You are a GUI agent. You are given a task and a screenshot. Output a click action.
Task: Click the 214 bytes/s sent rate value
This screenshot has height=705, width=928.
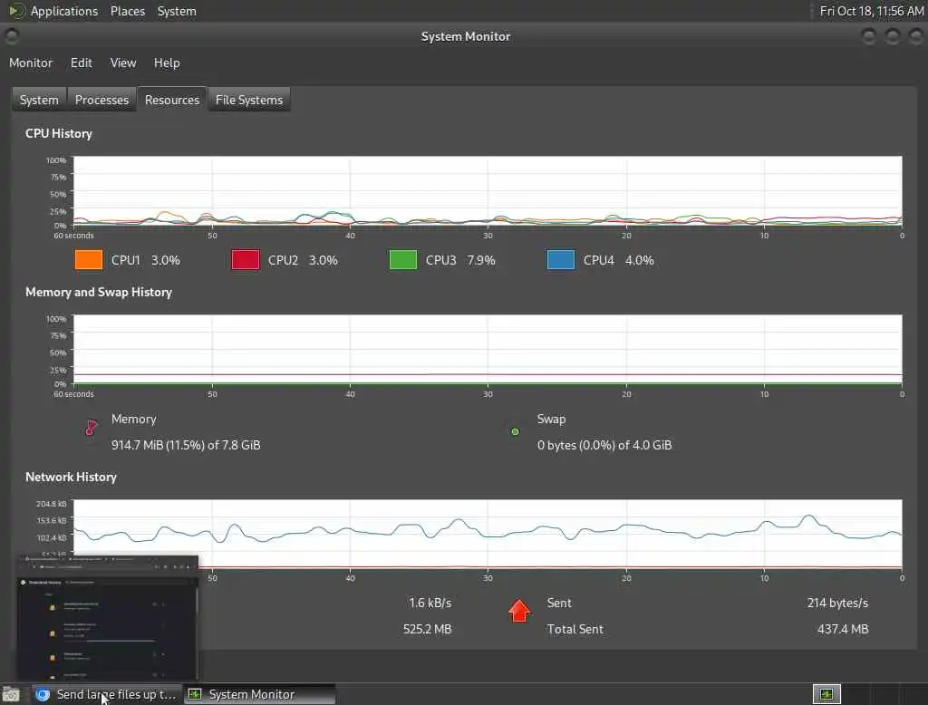click(837, 603)
